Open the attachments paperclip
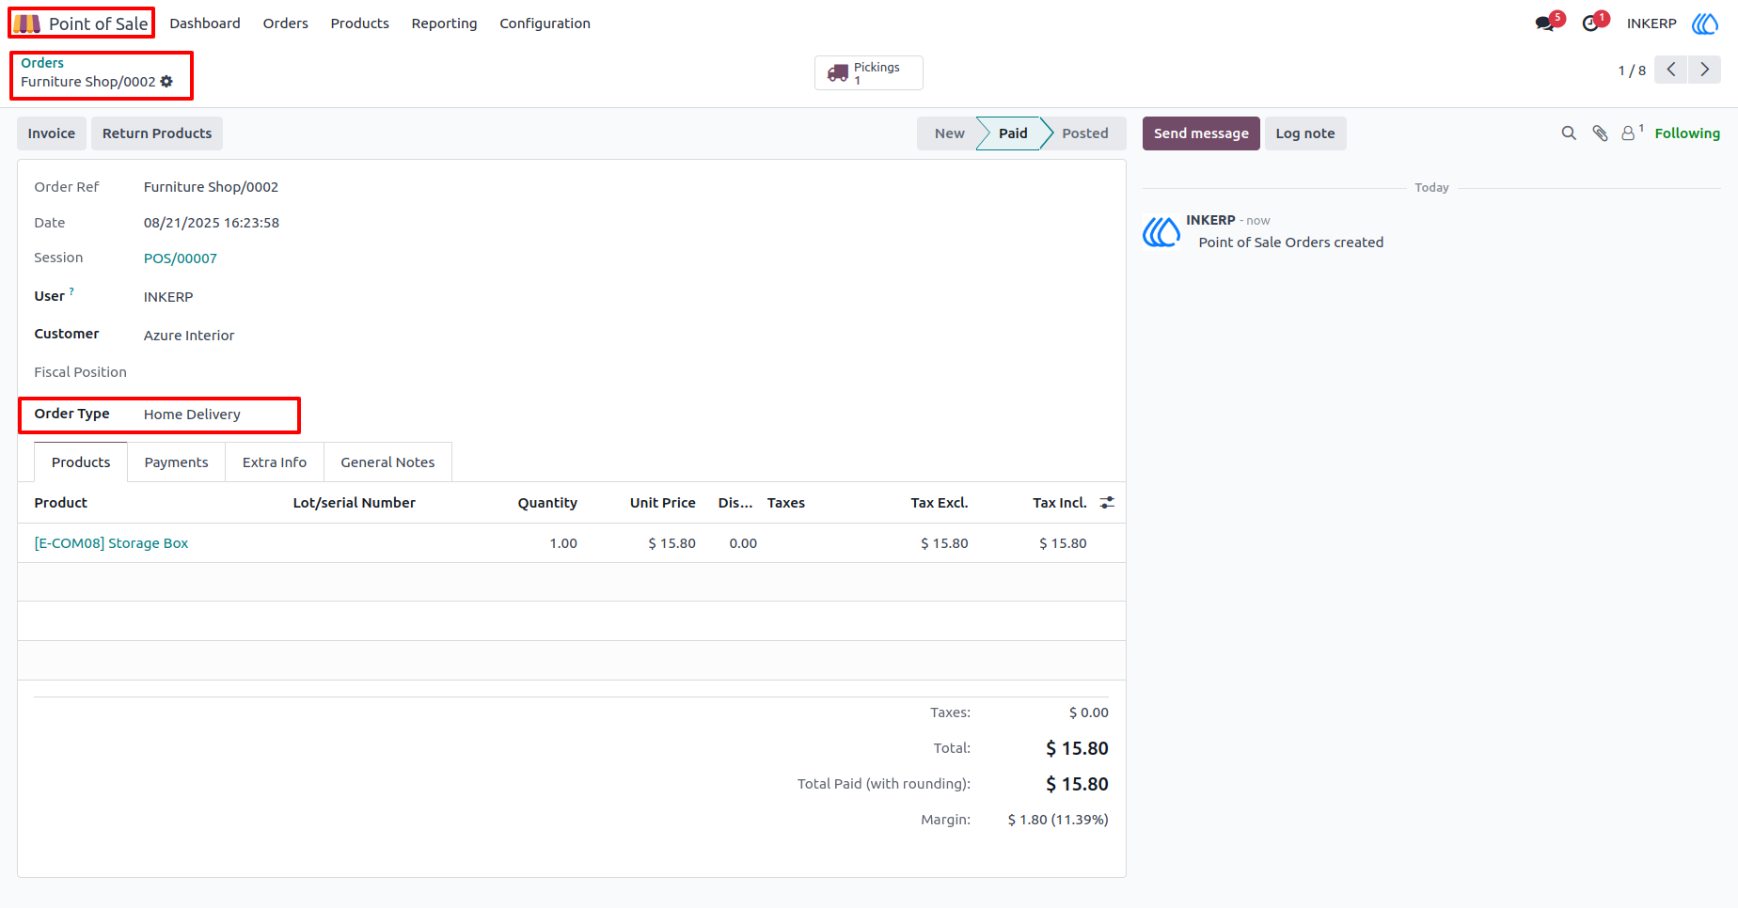This screenshot has width=1738, height=908. point(1600,133)
